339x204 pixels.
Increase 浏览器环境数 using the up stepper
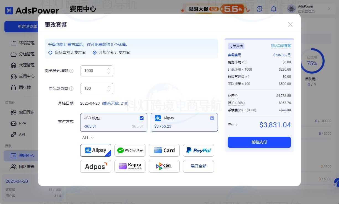tap(109, 69)
